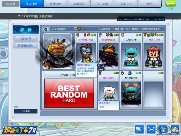
Task: Click the red medal icon on 丿精灵...小樱 slot
Action: point(145,35)
